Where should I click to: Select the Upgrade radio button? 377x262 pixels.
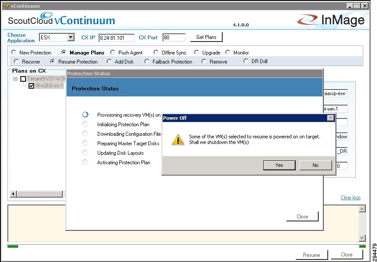pos(196,52)
